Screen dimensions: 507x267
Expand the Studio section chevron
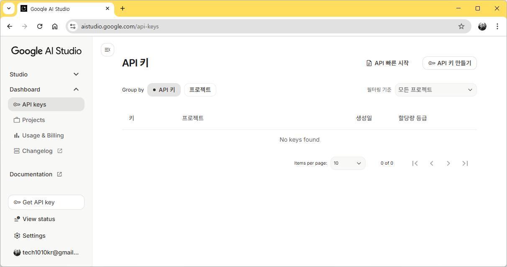point(76,74)
